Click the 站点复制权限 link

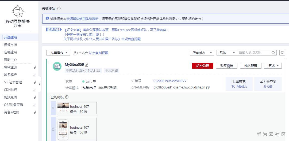pyautogui.click(x=99, y=53)
